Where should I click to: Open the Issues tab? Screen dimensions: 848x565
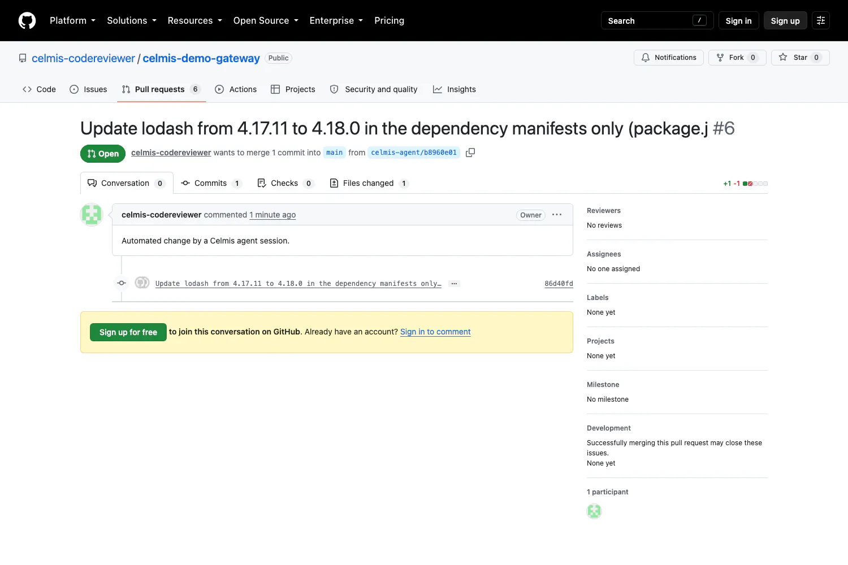88,89
